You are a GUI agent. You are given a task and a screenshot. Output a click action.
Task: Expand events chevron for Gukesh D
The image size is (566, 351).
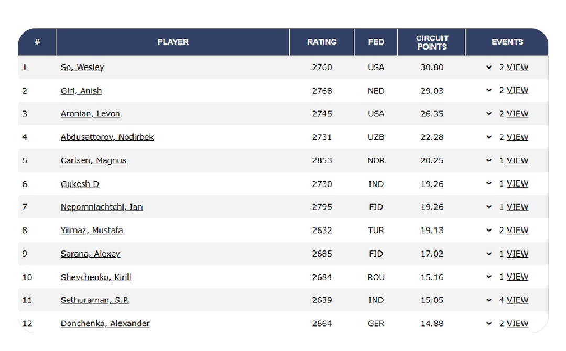[x=489, y=183]
